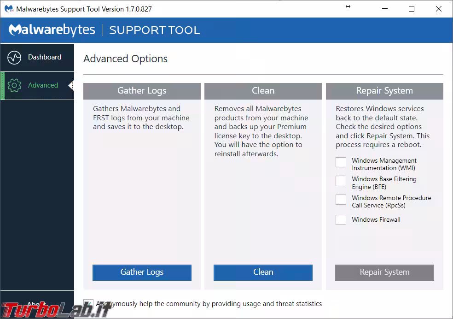Check the Windows Base Filtering Engine option
453x319 pixels.
click(x=341, y=181)
